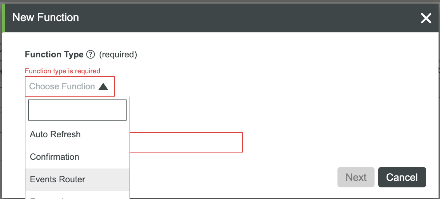The image size is (440, 199).
Task: Click the Function Type help question mark
Action: pyautogui.click(x=91, y=54)
